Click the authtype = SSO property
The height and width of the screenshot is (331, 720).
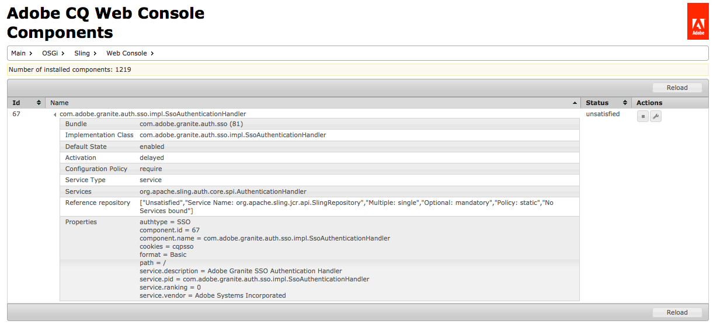[165, 222]
